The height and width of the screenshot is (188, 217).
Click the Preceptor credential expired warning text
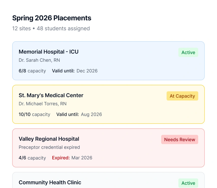pyautogui.click(x=49, y=147)
